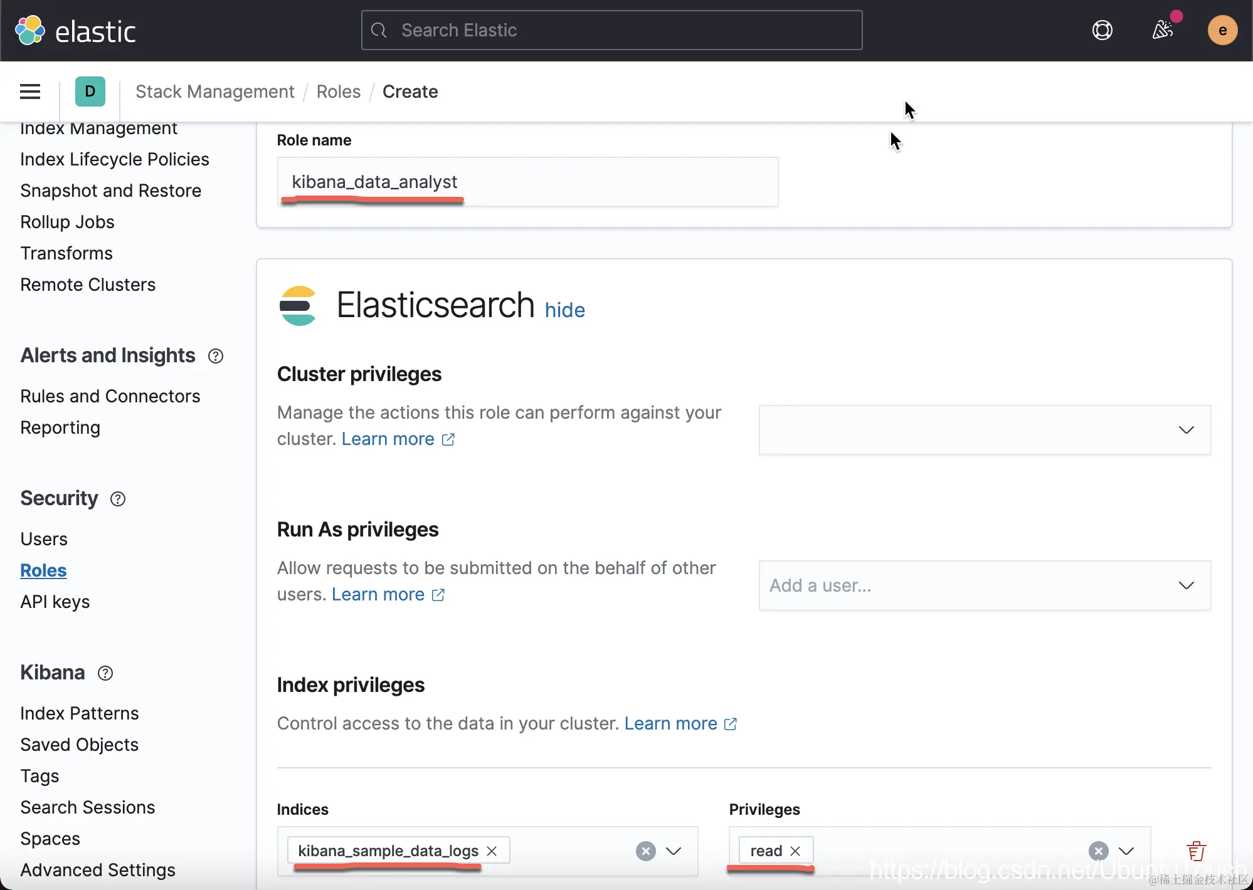This screenshot has width=1253, height=890.
Task: Delete the index privilege with the trash icon
Action: point(1196,851)
